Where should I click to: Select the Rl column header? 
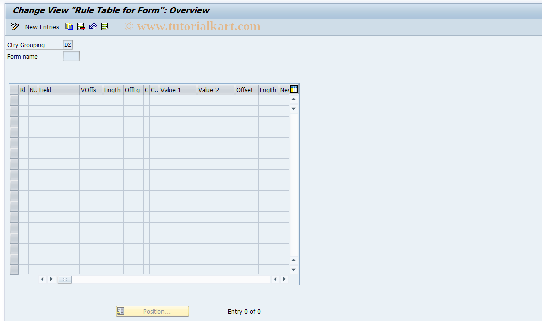24,90
